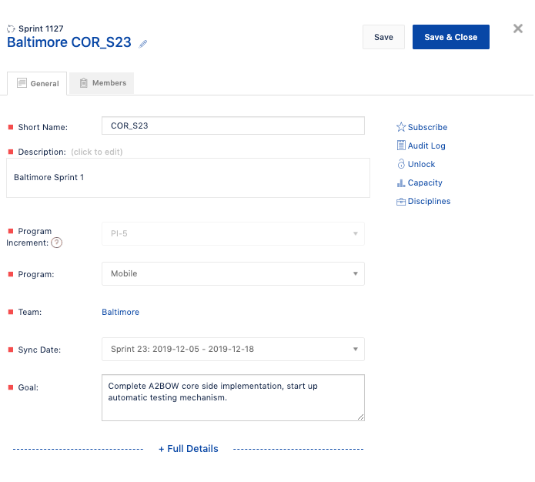This screenshot has height=482, width=535.
Task: Click the Goal text area resize handle
Action: pyautogui.click(x=361, y=417)
